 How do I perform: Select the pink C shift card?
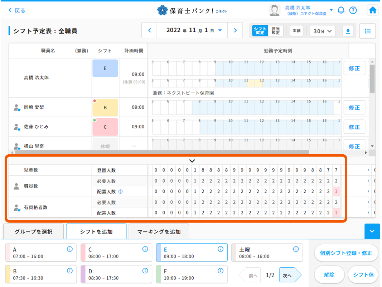coord(114,253)
